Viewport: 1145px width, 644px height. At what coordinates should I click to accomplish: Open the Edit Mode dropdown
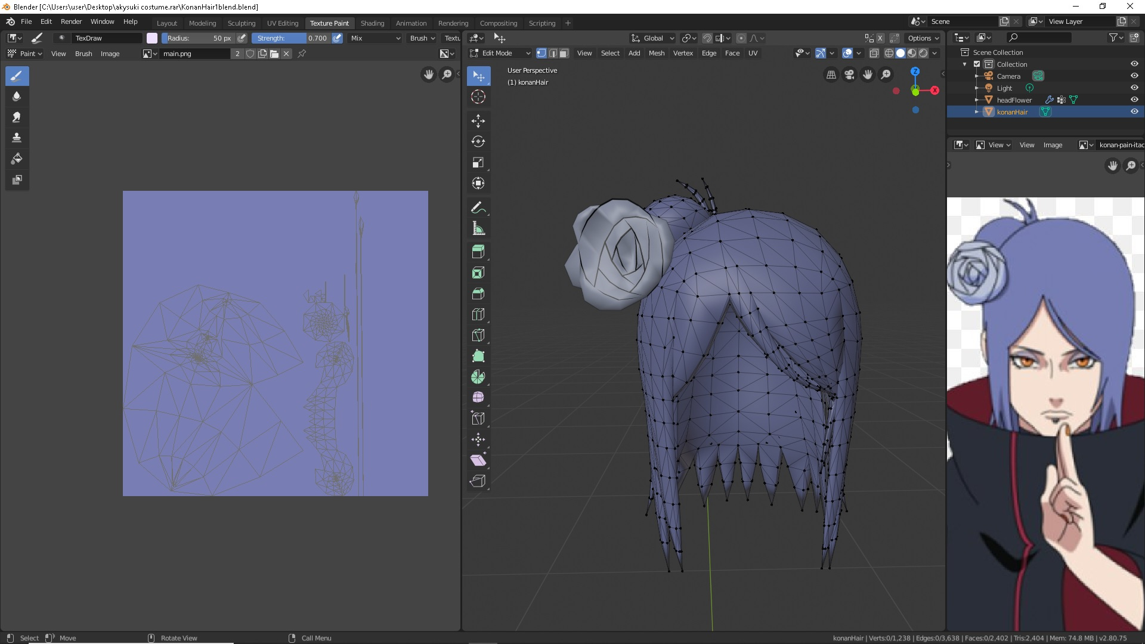500,53
